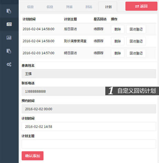Click the 患者姓名 field showing 王强

[89, 74]
